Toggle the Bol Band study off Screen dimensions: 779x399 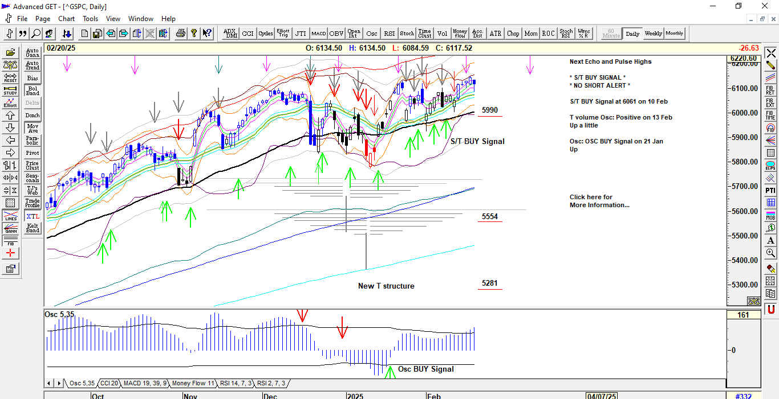pyautogui.click(x=33, y=91)
